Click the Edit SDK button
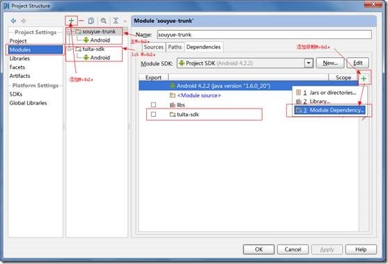 [358, 63]
